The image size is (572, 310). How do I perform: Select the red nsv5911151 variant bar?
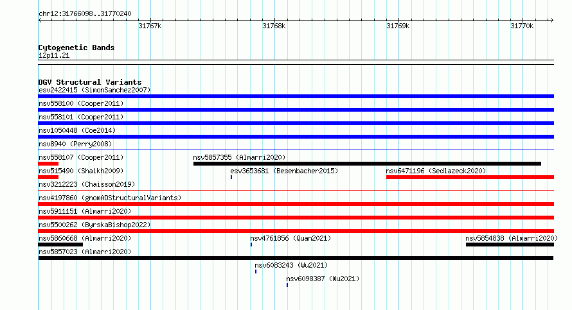[x=296, y=218]
